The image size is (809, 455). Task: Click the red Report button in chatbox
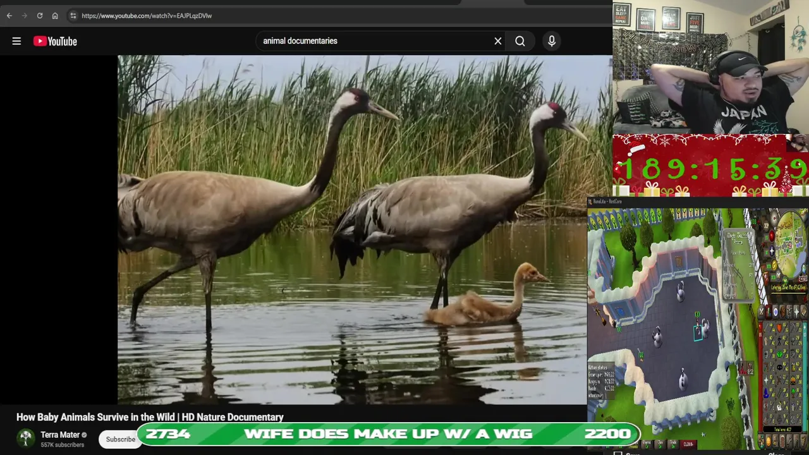[x=688, y=444]
